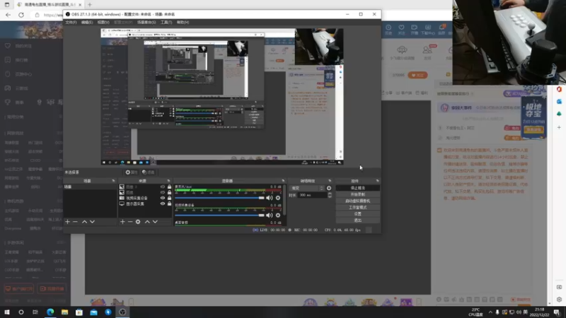This screenshot has width=566, height=318.
Task: Open File Explorer from the taskbar
Action: [x=64, y=312]
